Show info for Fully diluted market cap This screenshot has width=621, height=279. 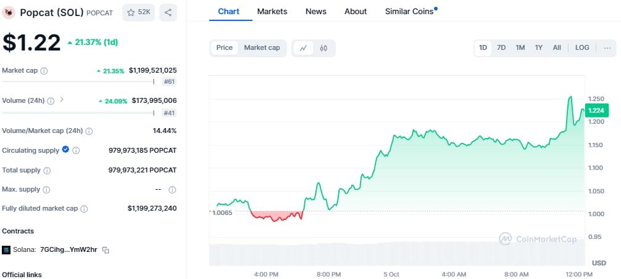[x=84, y=209]
